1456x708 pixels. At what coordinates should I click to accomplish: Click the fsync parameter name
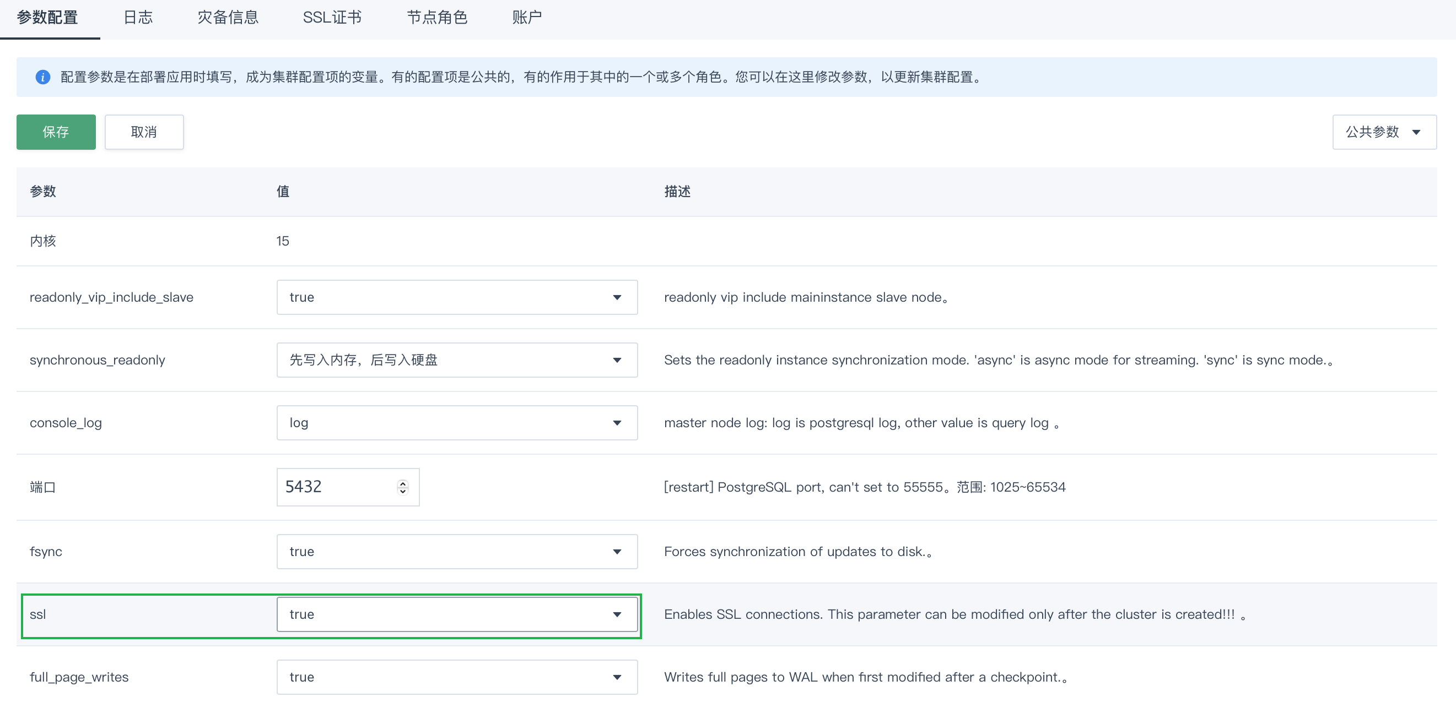(x=46, y=552)
